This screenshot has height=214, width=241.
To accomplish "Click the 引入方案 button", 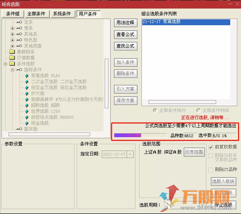I will (x=126, y=89).
